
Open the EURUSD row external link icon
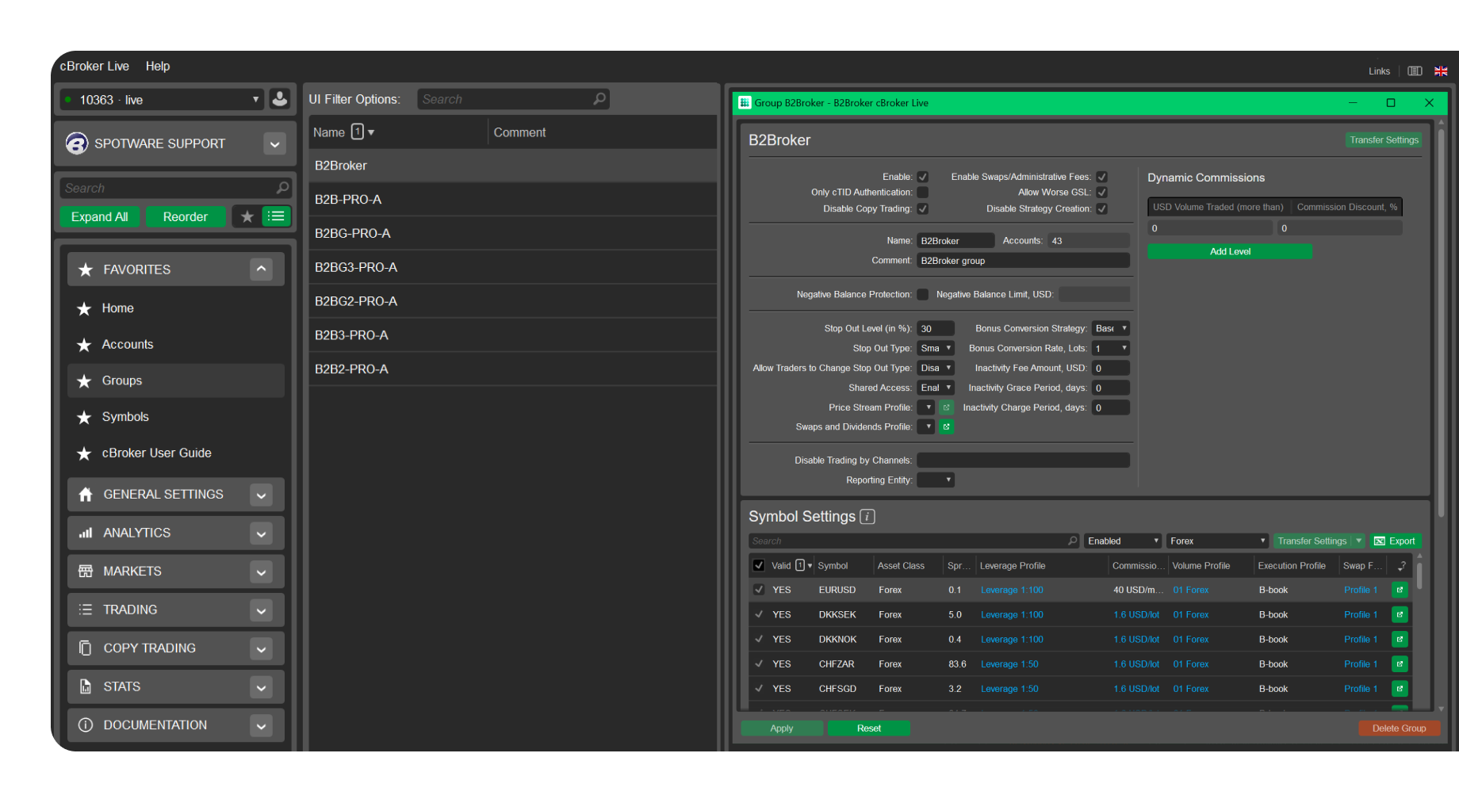[1400, 590]
